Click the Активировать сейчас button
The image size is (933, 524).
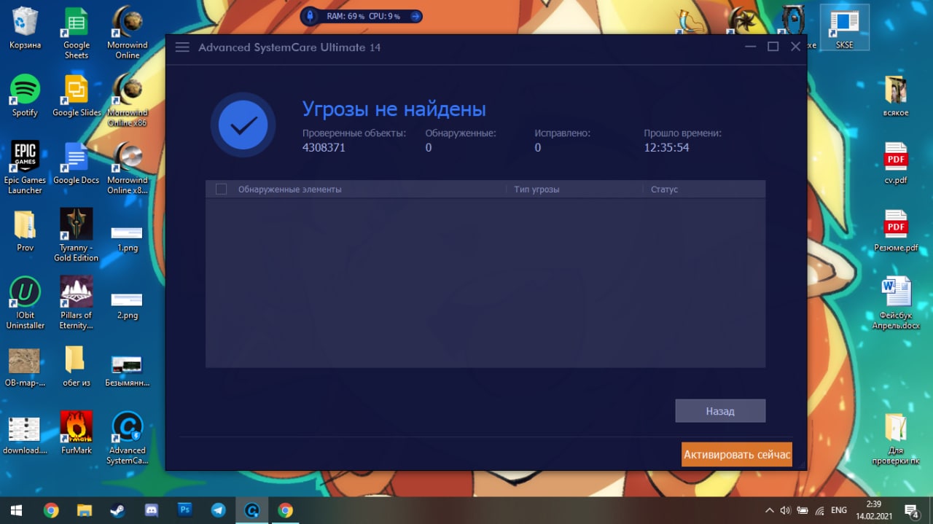coord(737,454)
